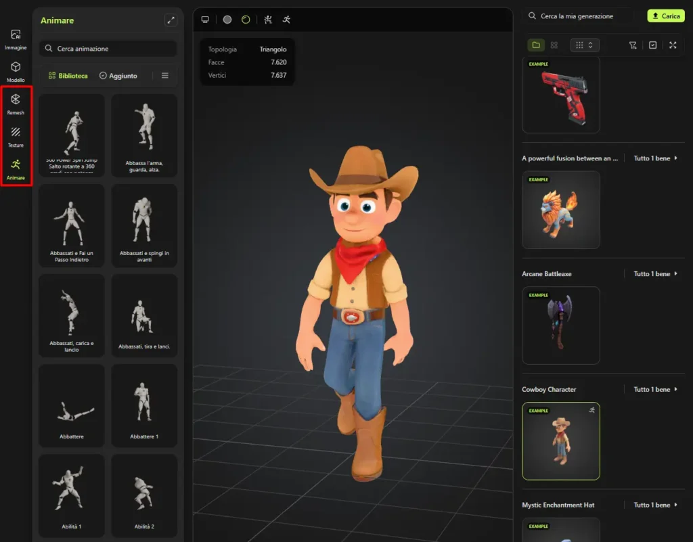This screenshot has width=693, height=542.
Task: Switch to the Aggiunto tab
Action: [x=118, y=75]
